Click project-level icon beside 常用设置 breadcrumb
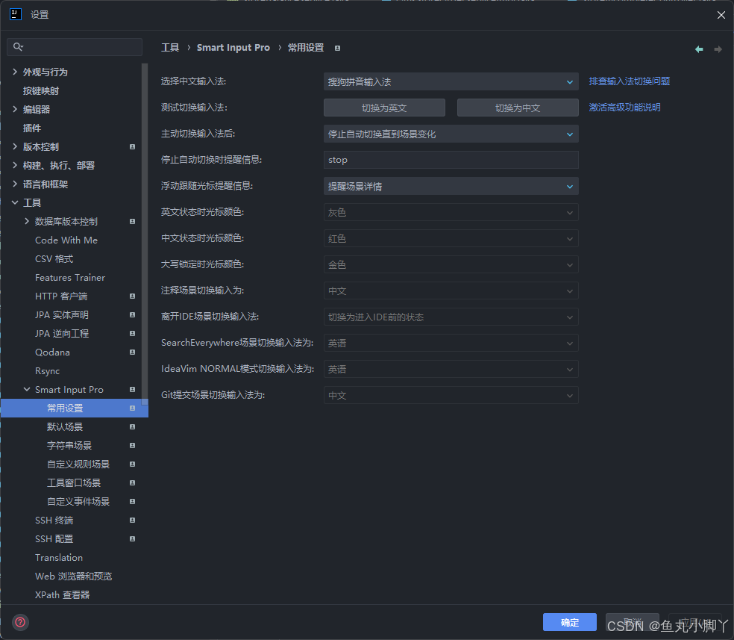Image resolution: width=734 pixels, height=640 pixels. (337, 48)
